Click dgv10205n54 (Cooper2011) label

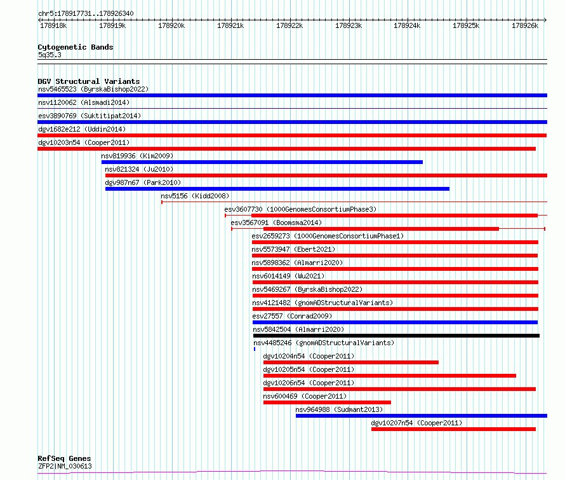tap(309, 369)
